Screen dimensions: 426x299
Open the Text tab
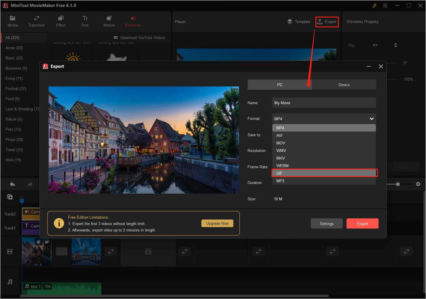[85, 22]
